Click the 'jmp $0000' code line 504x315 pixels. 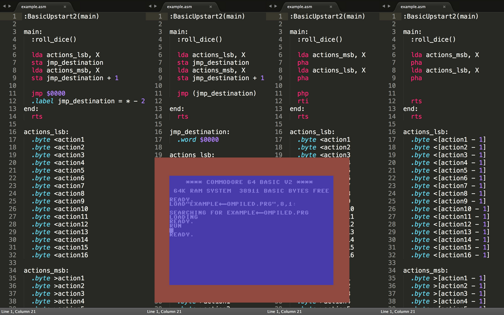pos(48,93)
